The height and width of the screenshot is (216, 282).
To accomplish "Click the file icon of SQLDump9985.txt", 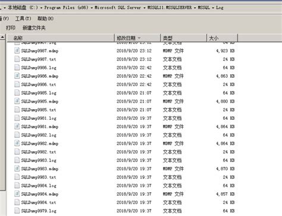I will tap(17, 110).
